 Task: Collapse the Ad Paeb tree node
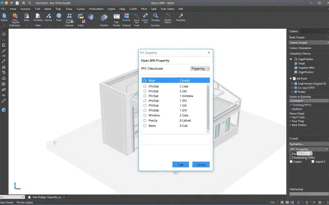point(291,79)
